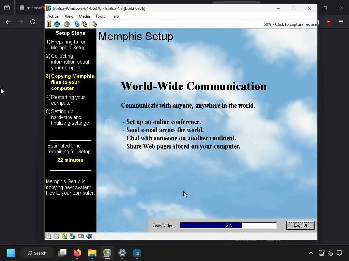This screenshot has width=349, height=261.
Task: Open the Action menu
Action: (x=53, y=16)
